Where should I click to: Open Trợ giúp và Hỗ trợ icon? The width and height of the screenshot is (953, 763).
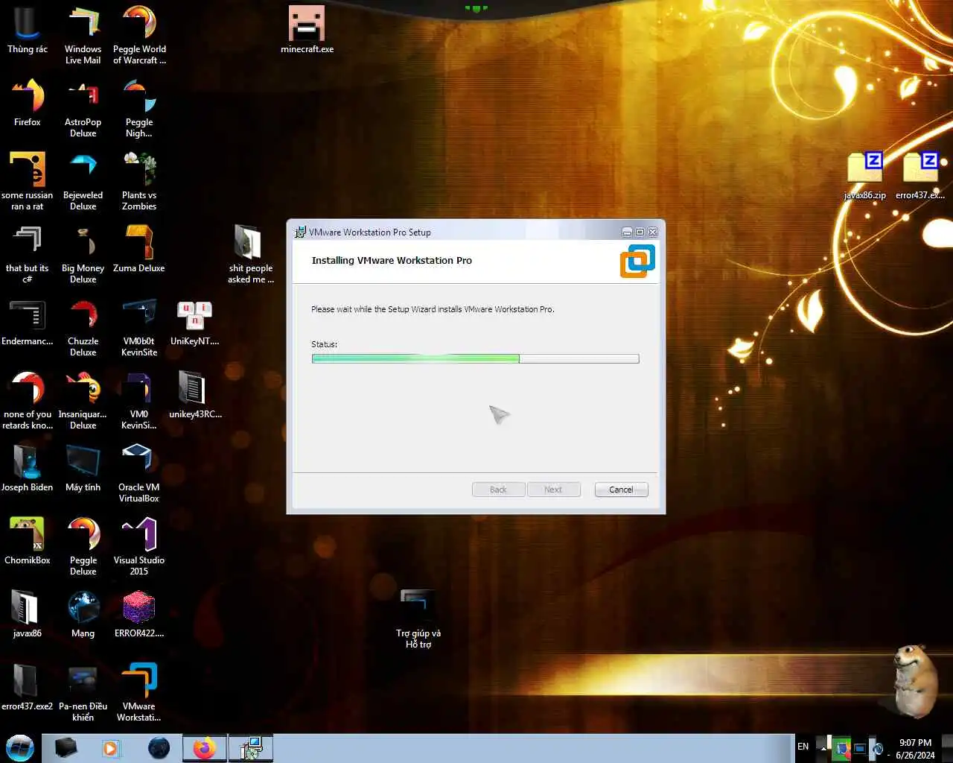(418, 618)
